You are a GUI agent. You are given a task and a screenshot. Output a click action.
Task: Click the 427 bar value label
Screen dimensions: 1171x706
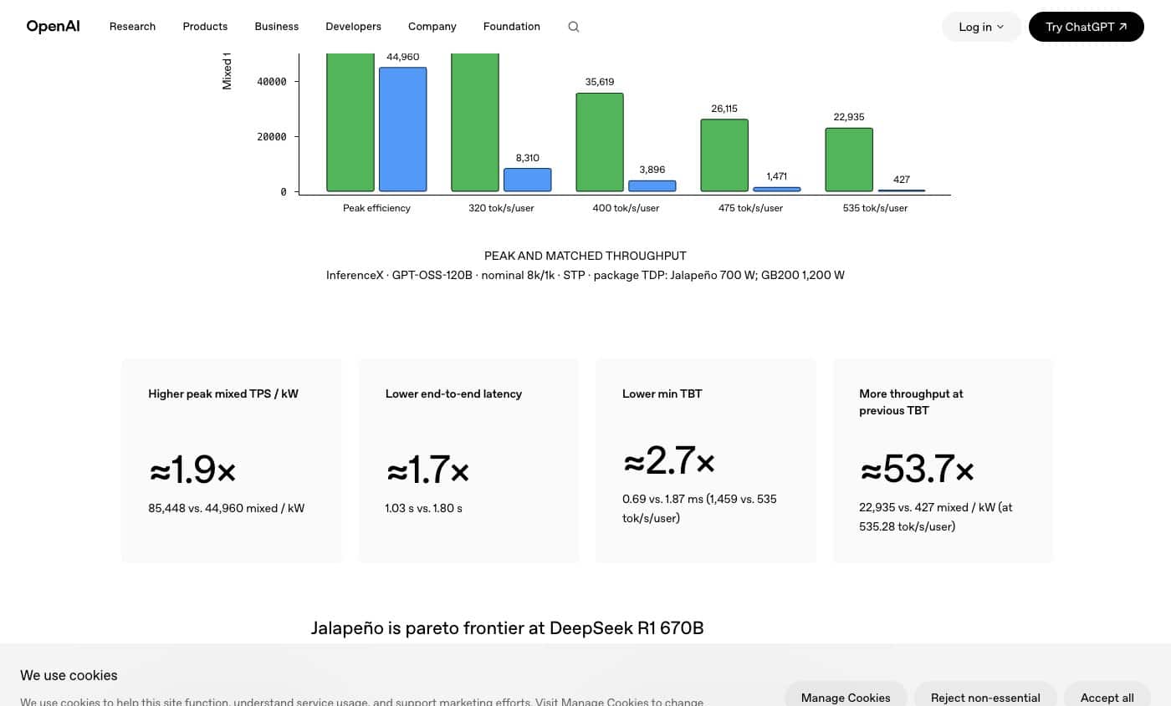[902, 180]
